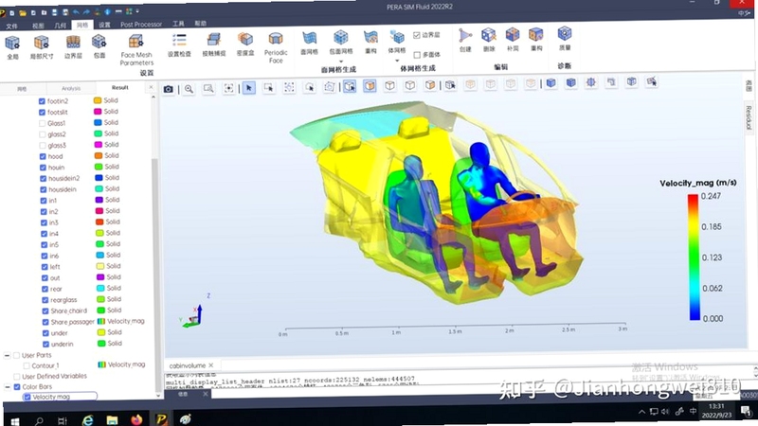Viewport: 758px width, 426px height.
Task: Toggle the rearglass visibility checkbox
Action: [x=45, y=300]
